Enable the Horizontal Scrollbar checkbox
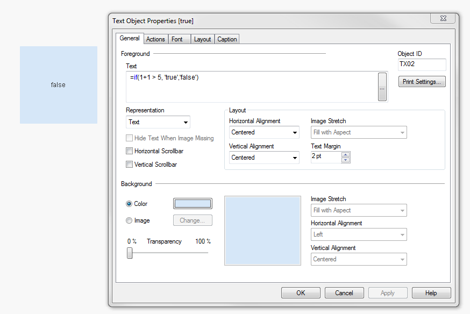 coord(129,152)
